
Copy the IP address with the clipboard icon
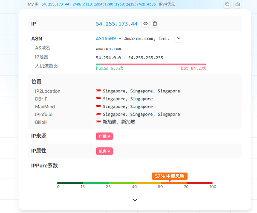coord(155,24)
